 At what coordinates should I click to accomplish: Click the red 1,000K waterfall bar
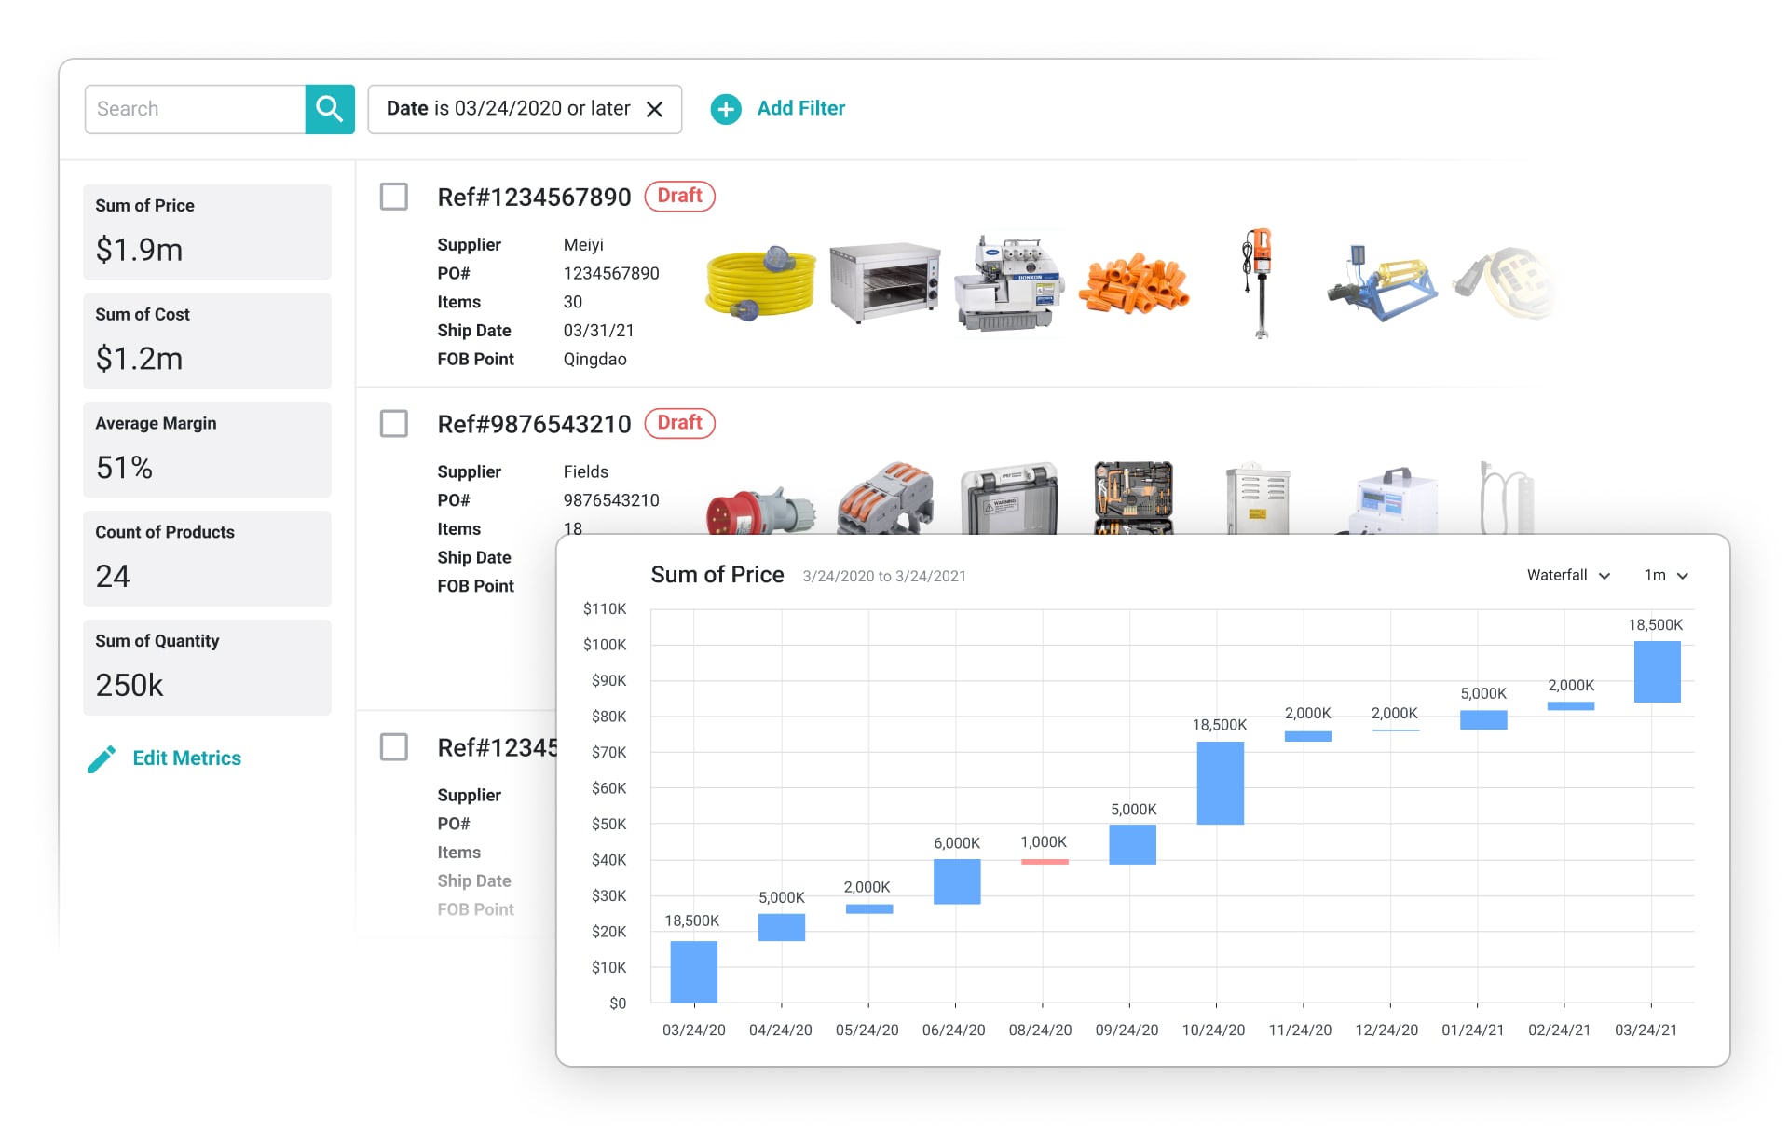pos(1044,862)
